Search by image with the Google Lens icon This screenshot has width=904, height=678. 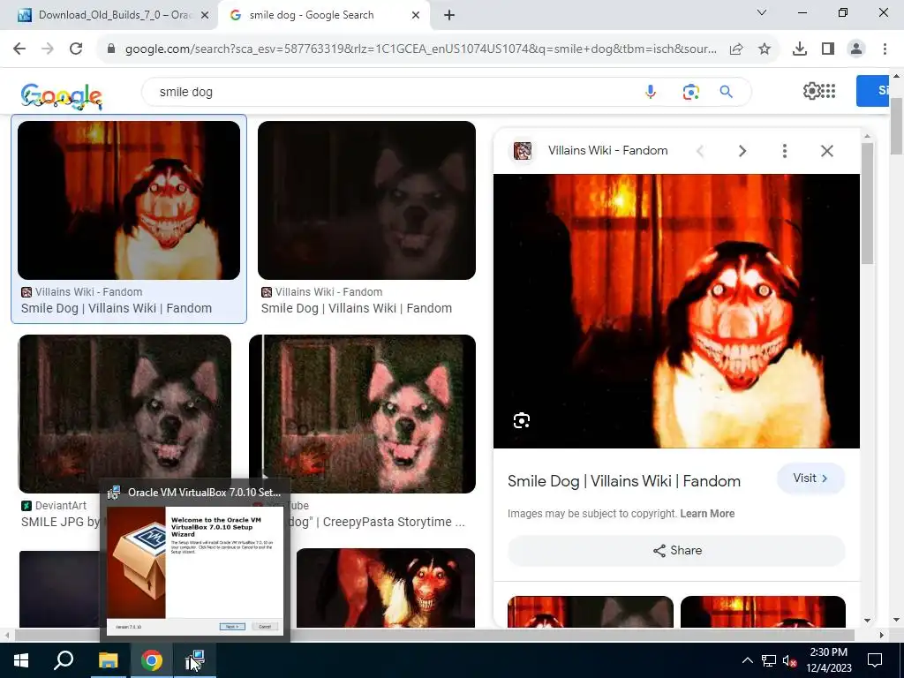point(690,92)
